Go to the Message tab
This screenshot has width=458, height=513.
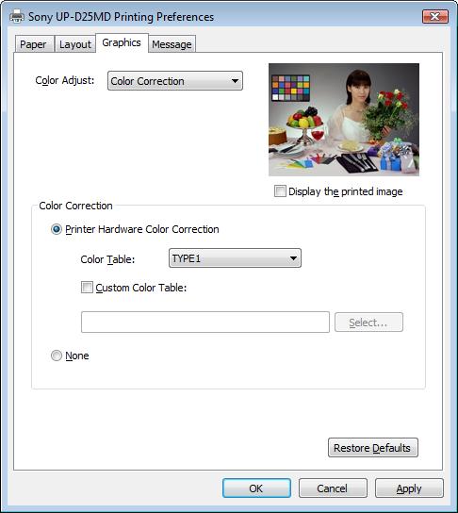click(172, 44)
